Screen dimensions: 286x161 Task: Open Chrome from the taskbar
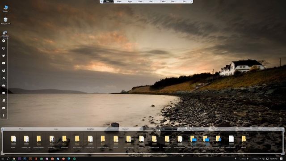[14, 159]
